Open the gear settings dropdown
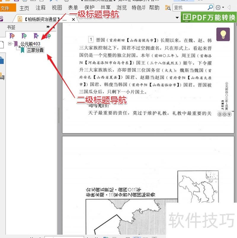 coord(220,7)
